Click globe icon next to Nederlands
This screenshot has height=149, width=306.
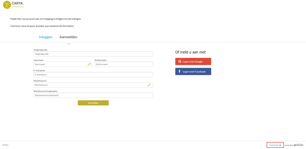pyautogui.click(x=280, y=145)
